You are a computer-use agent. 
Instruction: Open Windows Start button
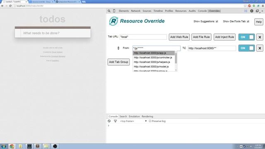(x=4, y=146)
